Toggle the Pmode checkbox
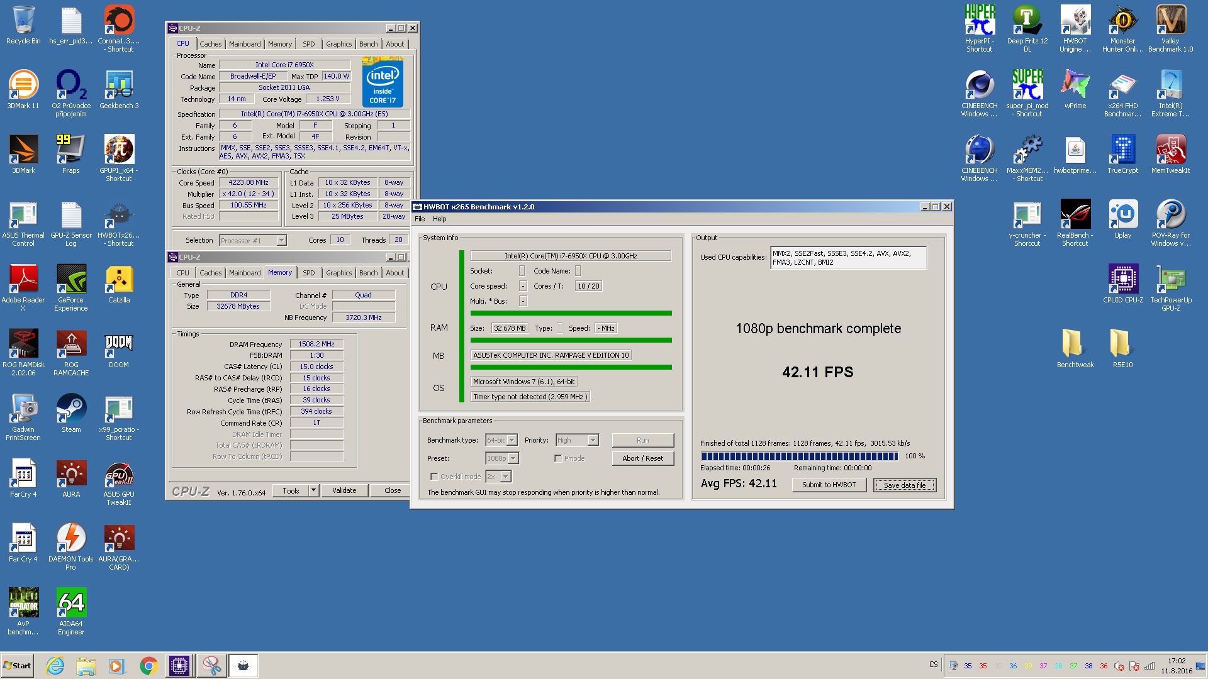The image size is (1208, 679). 558,458
